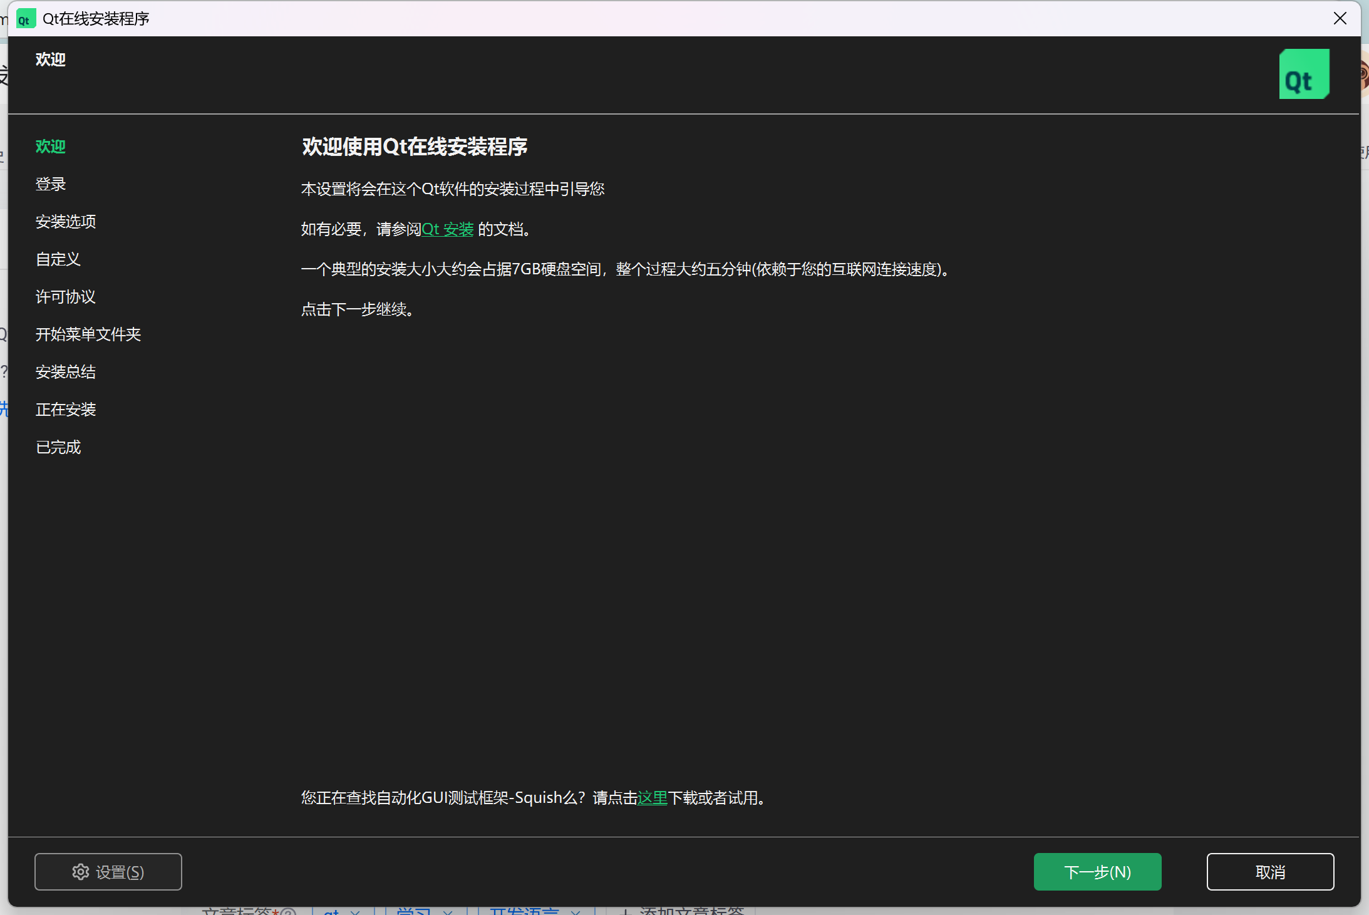Viewport: 1369px width, 915px height.
Task: Click the 正在安装 sidebar entry
Action: coord(66,410)
